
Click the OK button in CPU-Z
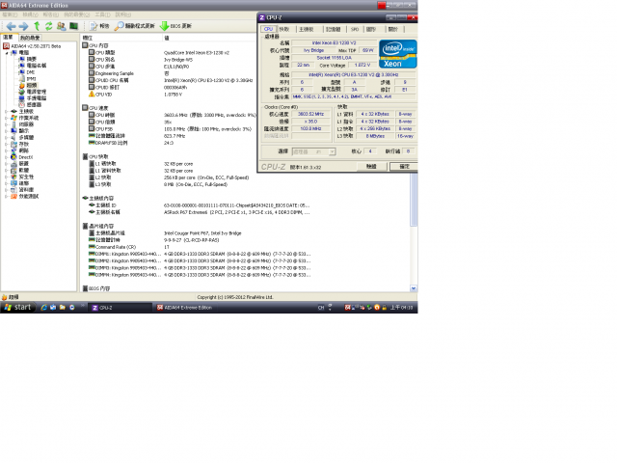(x=404, y=167)
